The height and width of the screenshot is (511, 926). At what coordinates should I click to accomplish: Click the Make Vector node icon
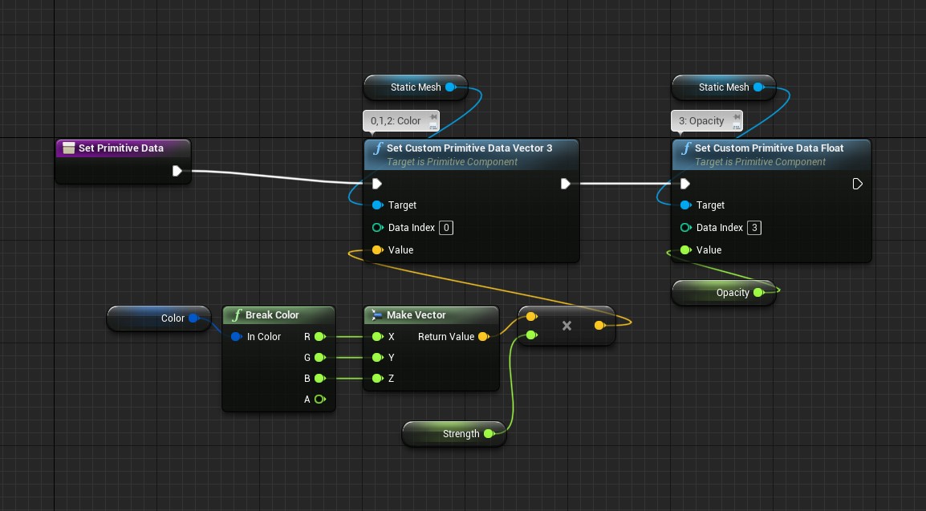[x=377, y=315]
